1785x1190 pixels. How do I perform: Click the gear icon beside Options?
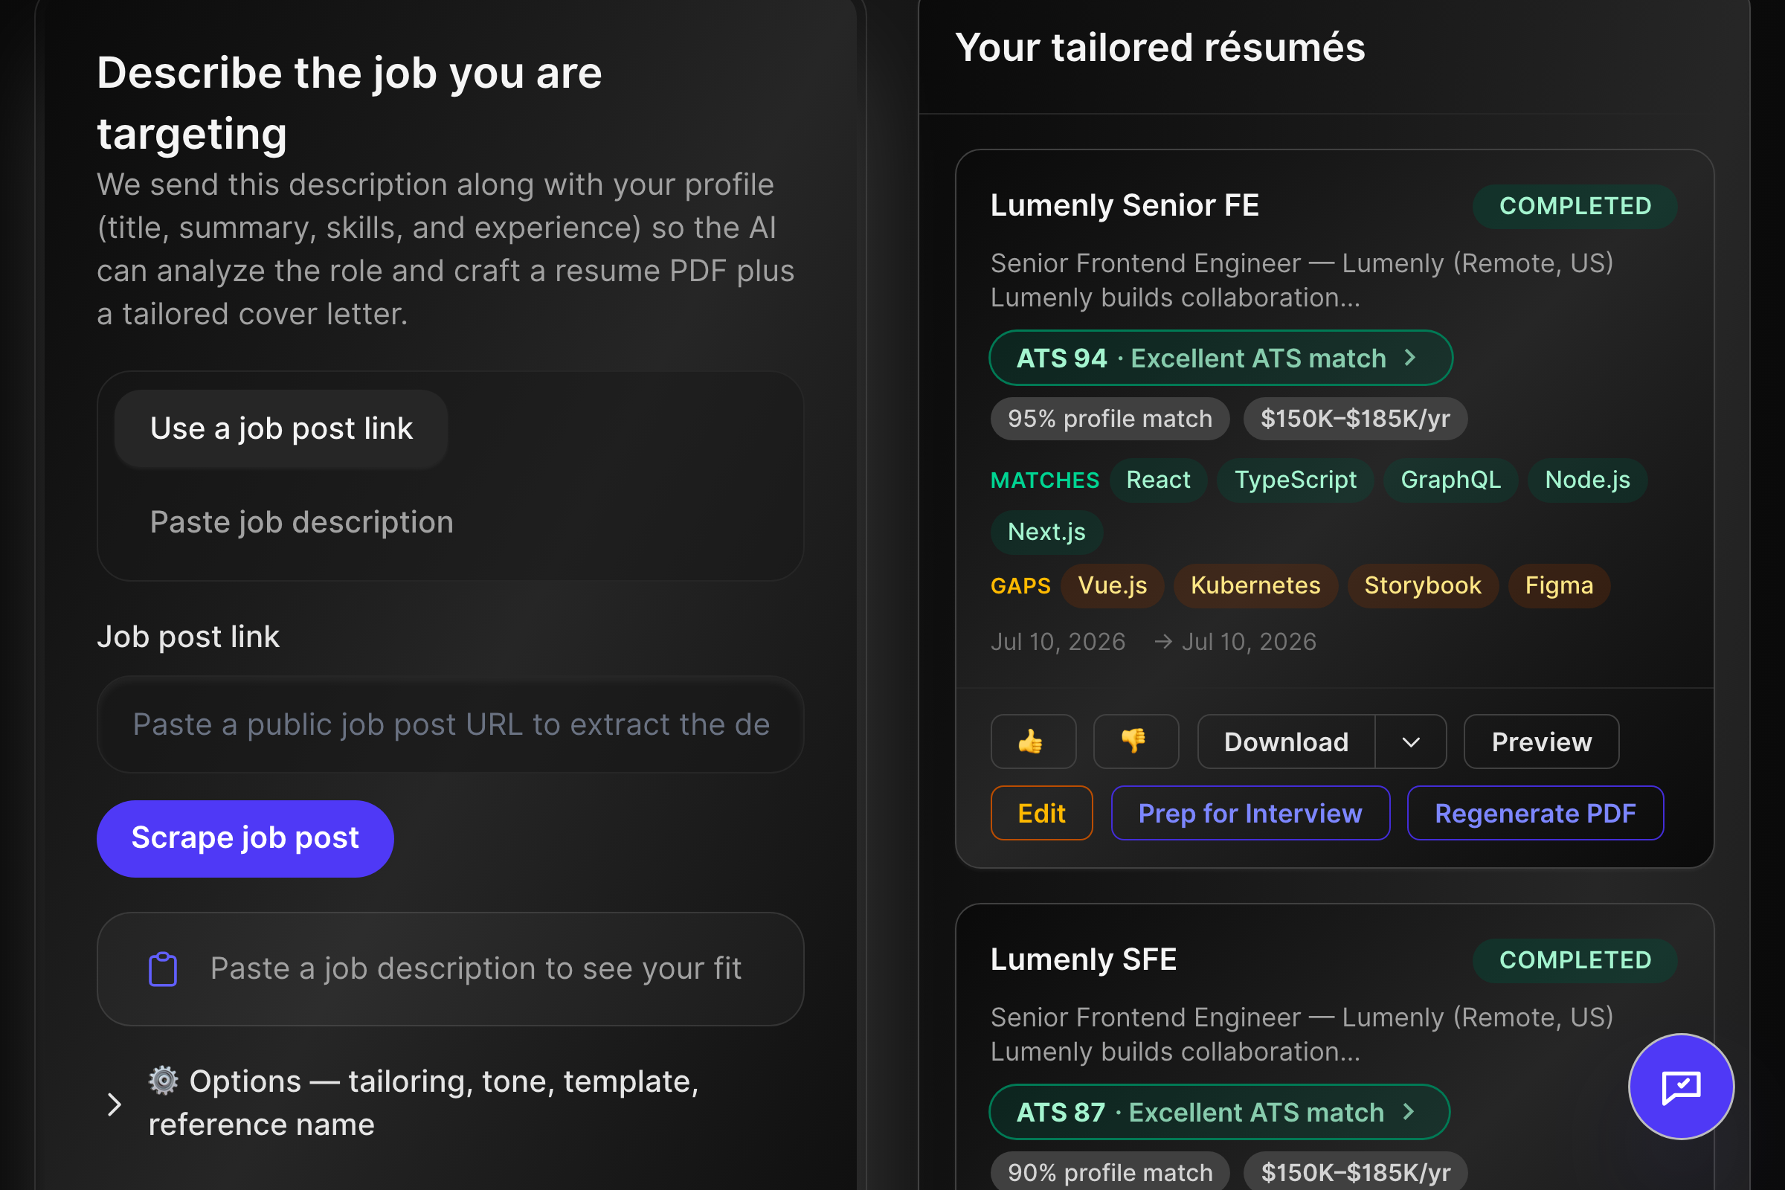(163, 1080)
